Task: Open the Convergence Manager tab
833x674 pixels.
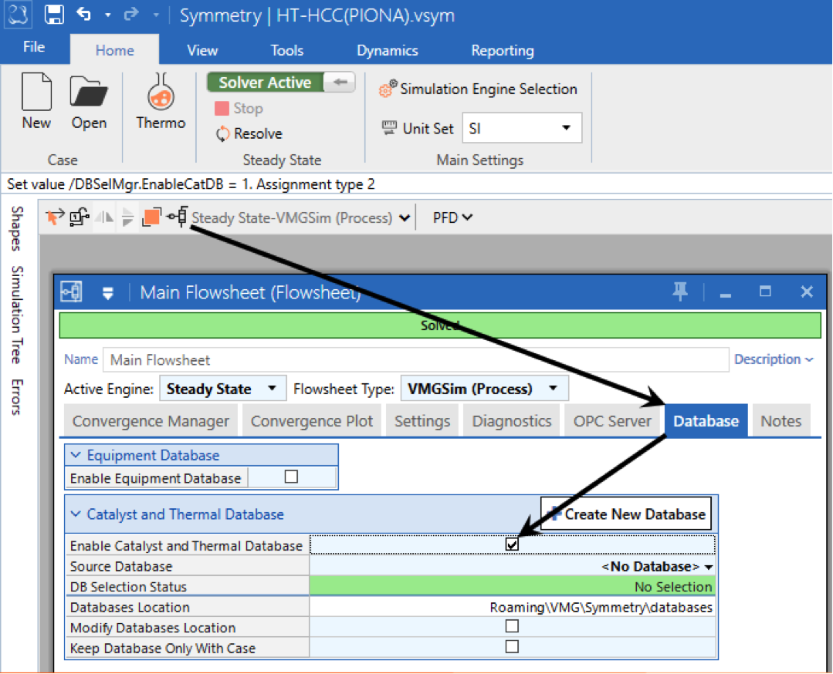Action: (x=151, y=421)
